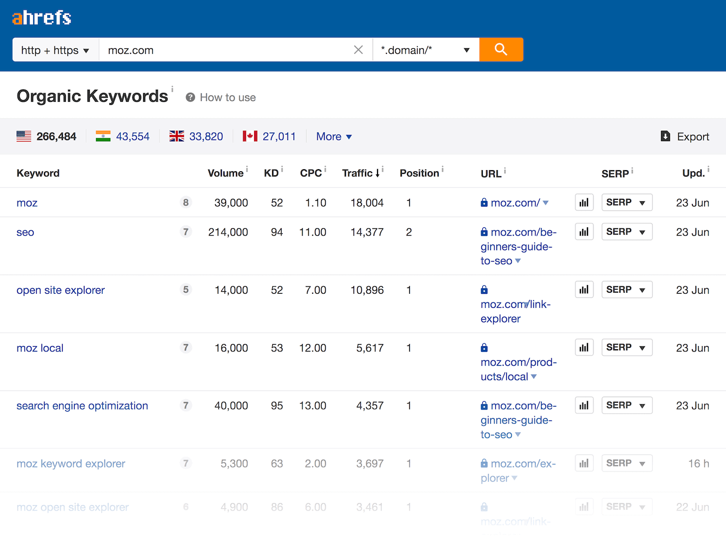Open the moz keyword explorer keyword link
This screenshot has height=546, width=726.
pos(71,464)
